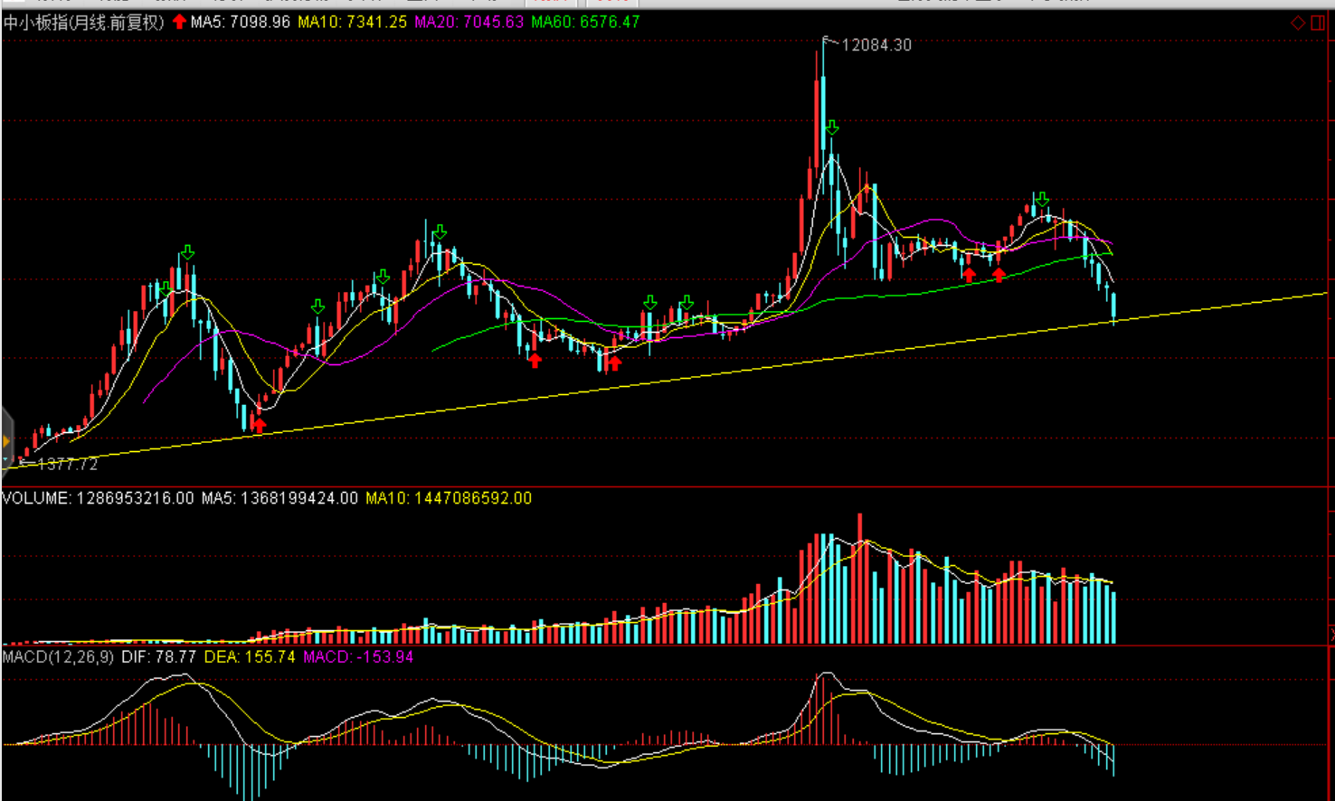Select the MA60: 6576.47 indicator label

point(585,22)
